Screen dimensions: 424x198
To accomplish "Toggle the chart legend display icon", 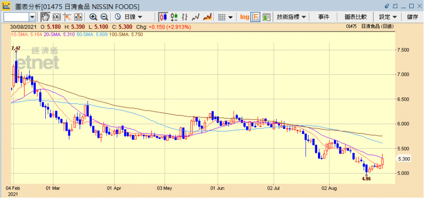I will coord(255,17).
